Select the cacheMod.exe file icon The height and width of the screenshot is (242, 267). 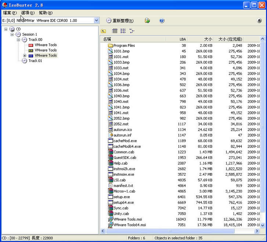point(111,141)
